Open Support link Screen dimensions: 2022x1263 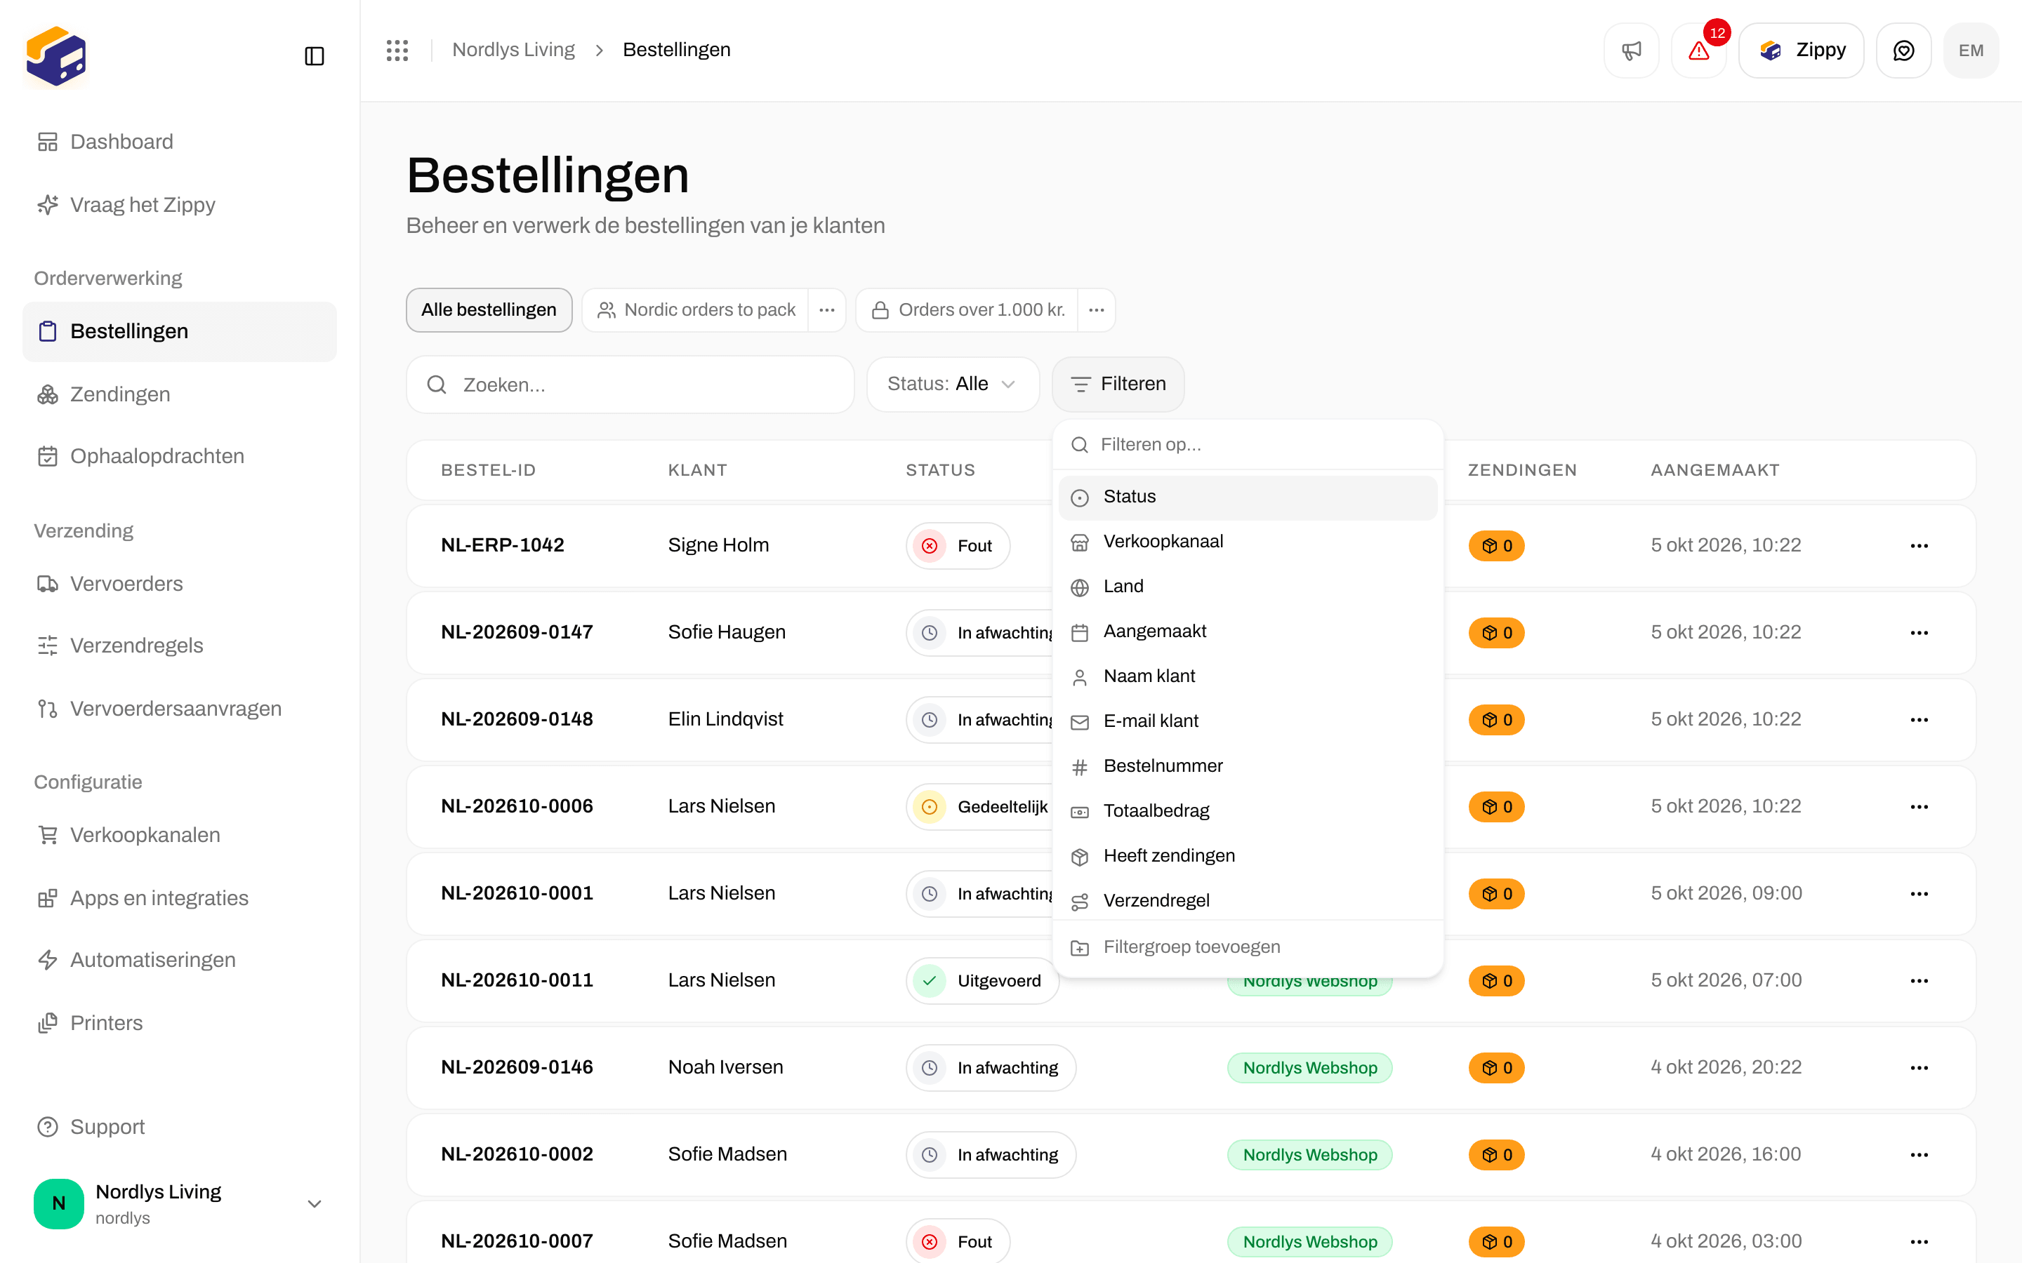(180, 1127)
